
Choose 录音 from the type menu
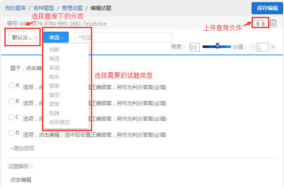click(54, 104)
